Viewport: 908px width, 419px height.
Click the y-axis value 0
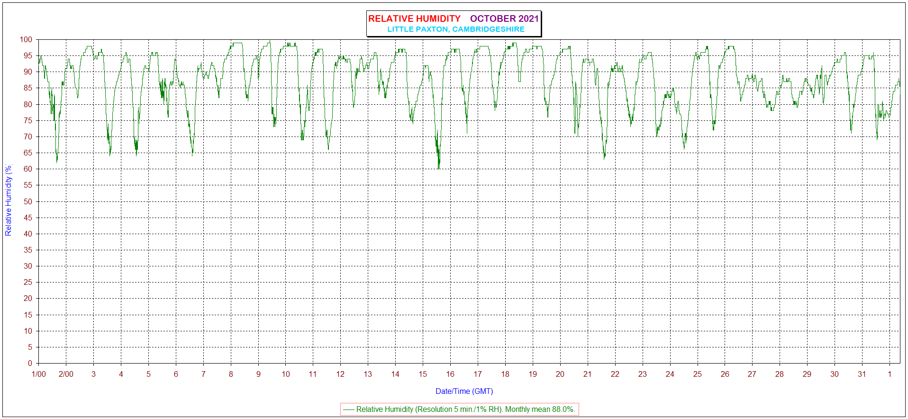30,364
